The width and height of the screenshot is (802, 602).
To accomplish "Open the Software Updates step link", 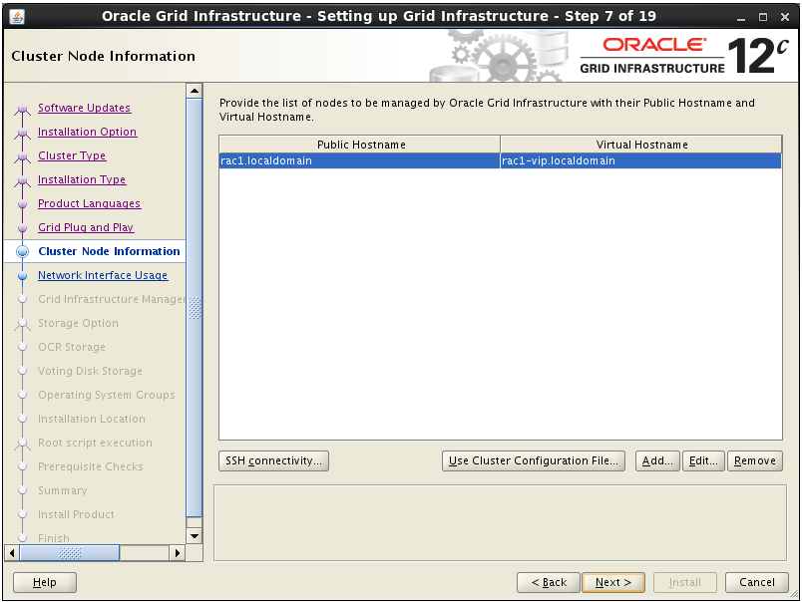I will (x=85, y=108).
